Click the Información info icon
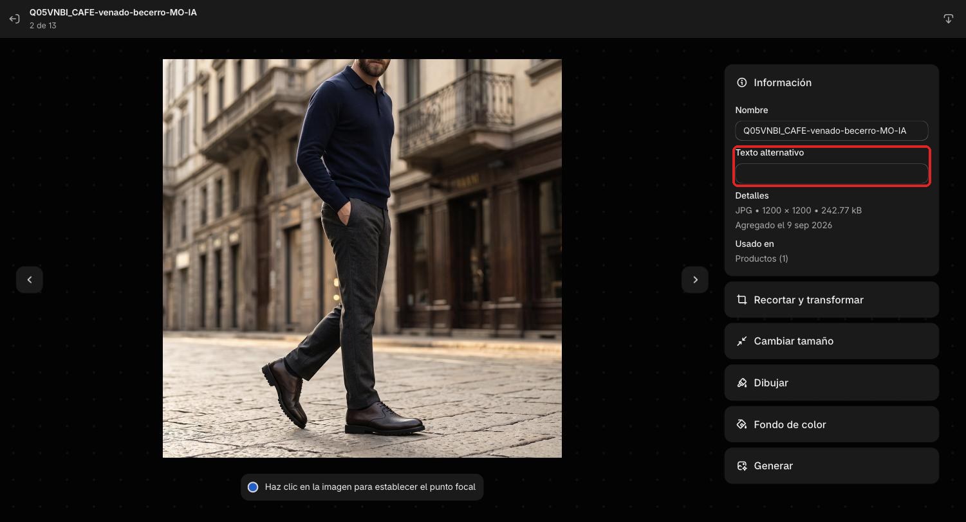This screenshot has height=522, width=966. point(742,82)
